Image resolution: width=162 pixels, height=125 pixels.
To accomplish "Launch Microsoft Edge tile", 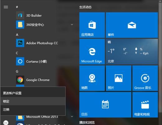I will pyautogui.click(x=92, y=52).
